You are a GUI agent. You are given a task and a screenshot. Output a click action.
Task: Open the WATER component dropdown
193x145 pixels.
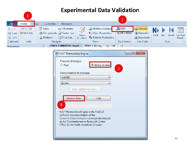86,77
